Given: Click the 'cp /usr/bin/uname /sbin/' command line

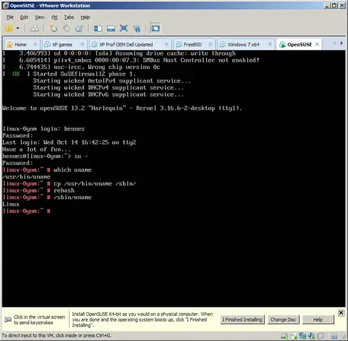Looking at the screenshot, I should [x=95, y=184].
